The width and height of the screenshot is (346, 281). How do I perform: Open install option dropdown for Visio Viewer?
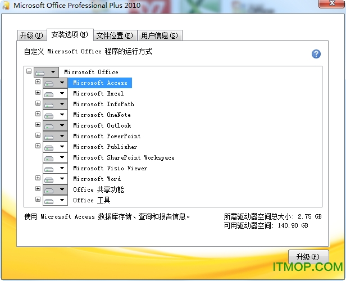55,168
